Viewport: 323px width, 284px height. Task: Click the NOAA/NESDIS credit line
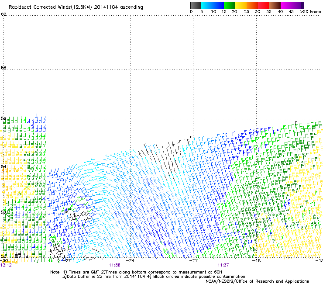(x=257, y=281)
